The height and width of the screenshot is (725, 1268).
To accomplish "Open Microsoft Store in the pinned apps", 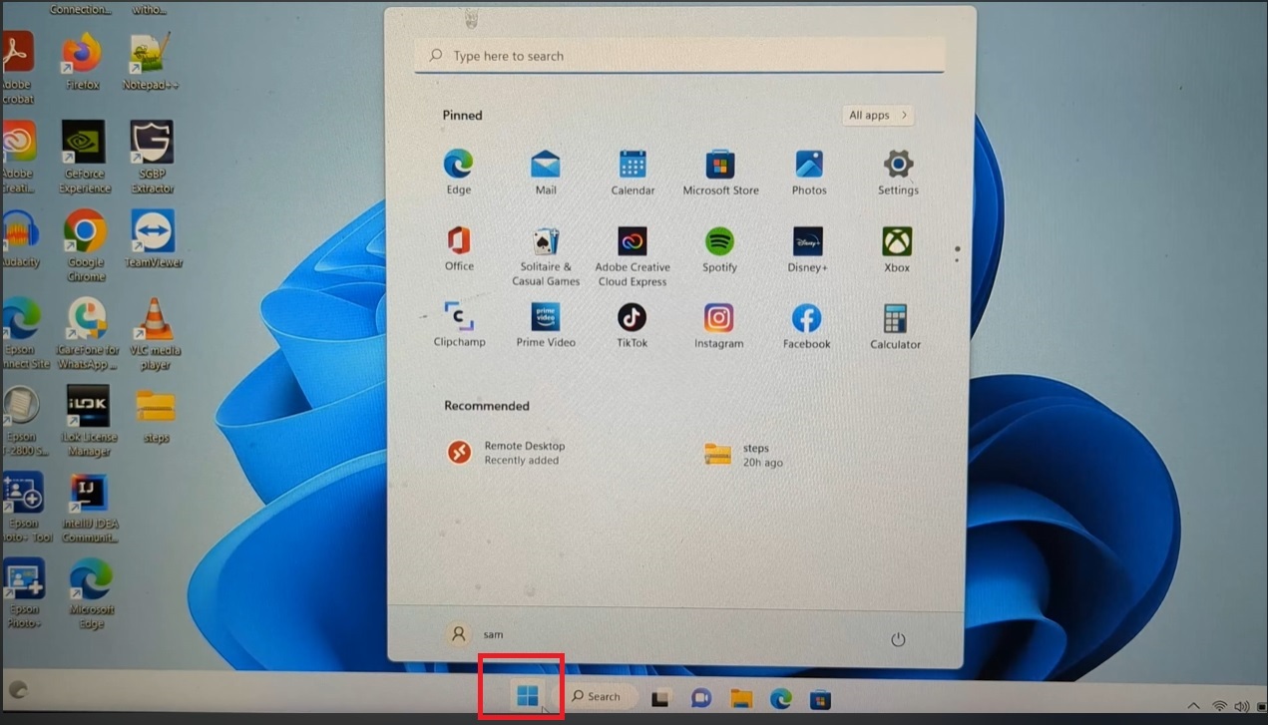I will tap(720, 173).
